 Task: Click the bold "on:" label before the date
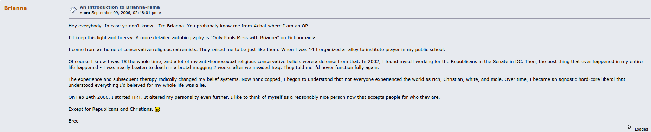(86, 13)
